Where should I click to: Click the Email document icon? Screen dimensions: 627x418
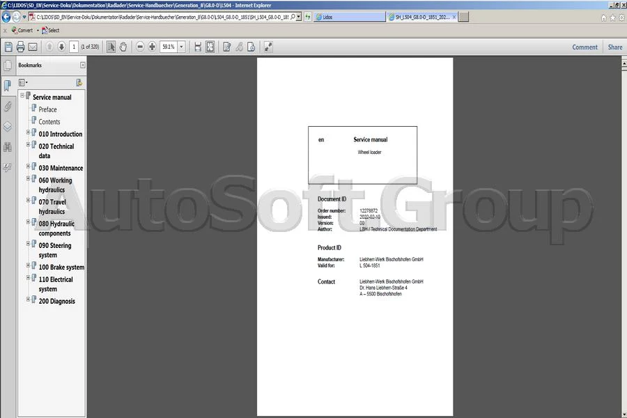coord(31,47)
